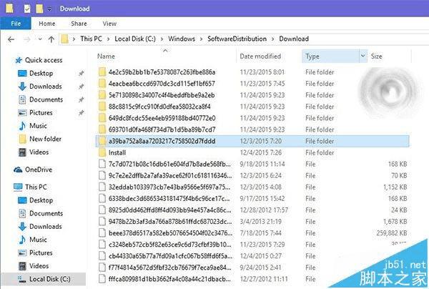Open the Type column filter dropdown
This screenshot has width=429, height=289.
(x=363, y=56)
